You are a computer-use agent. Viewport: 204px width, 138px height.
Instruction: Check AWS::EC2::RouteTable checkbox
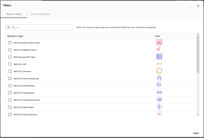point(10,107)
